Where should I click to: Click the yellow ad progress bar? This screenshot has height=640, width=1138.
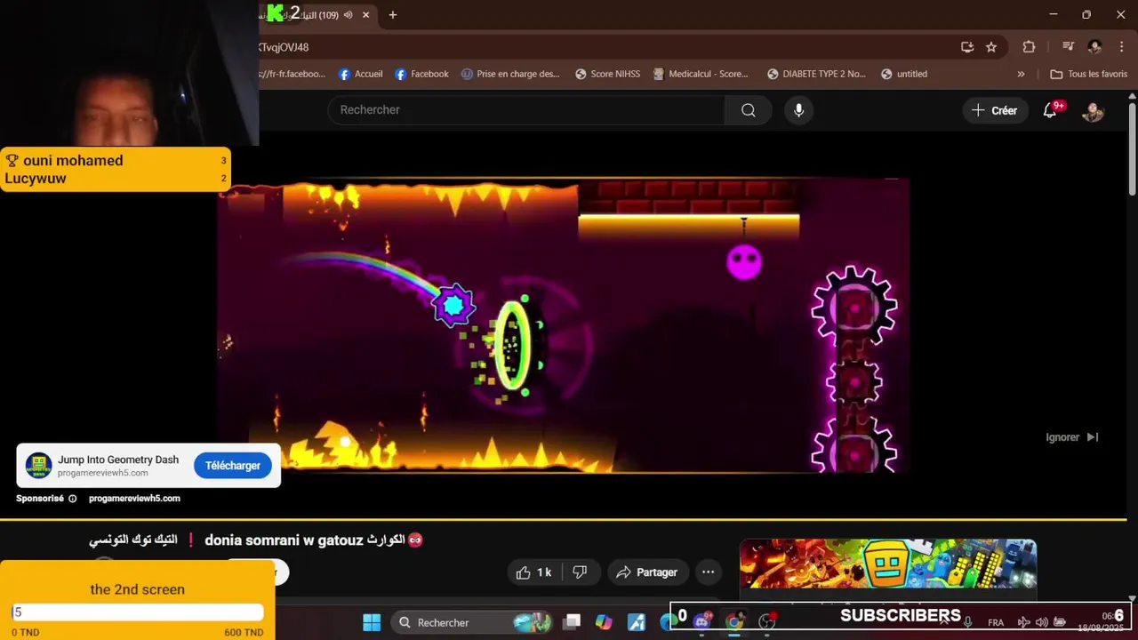[563, 519]
